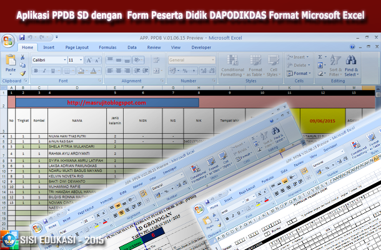Click the Shrink Font small A icon, upright window
This screenshot has width=381, height=250.
coord(97,60)
